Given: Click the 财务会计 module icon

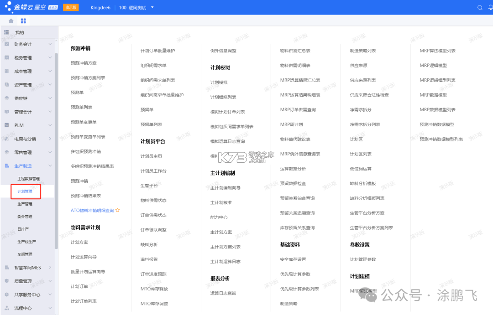Looking at the screenshot, I should coord(6,44).
